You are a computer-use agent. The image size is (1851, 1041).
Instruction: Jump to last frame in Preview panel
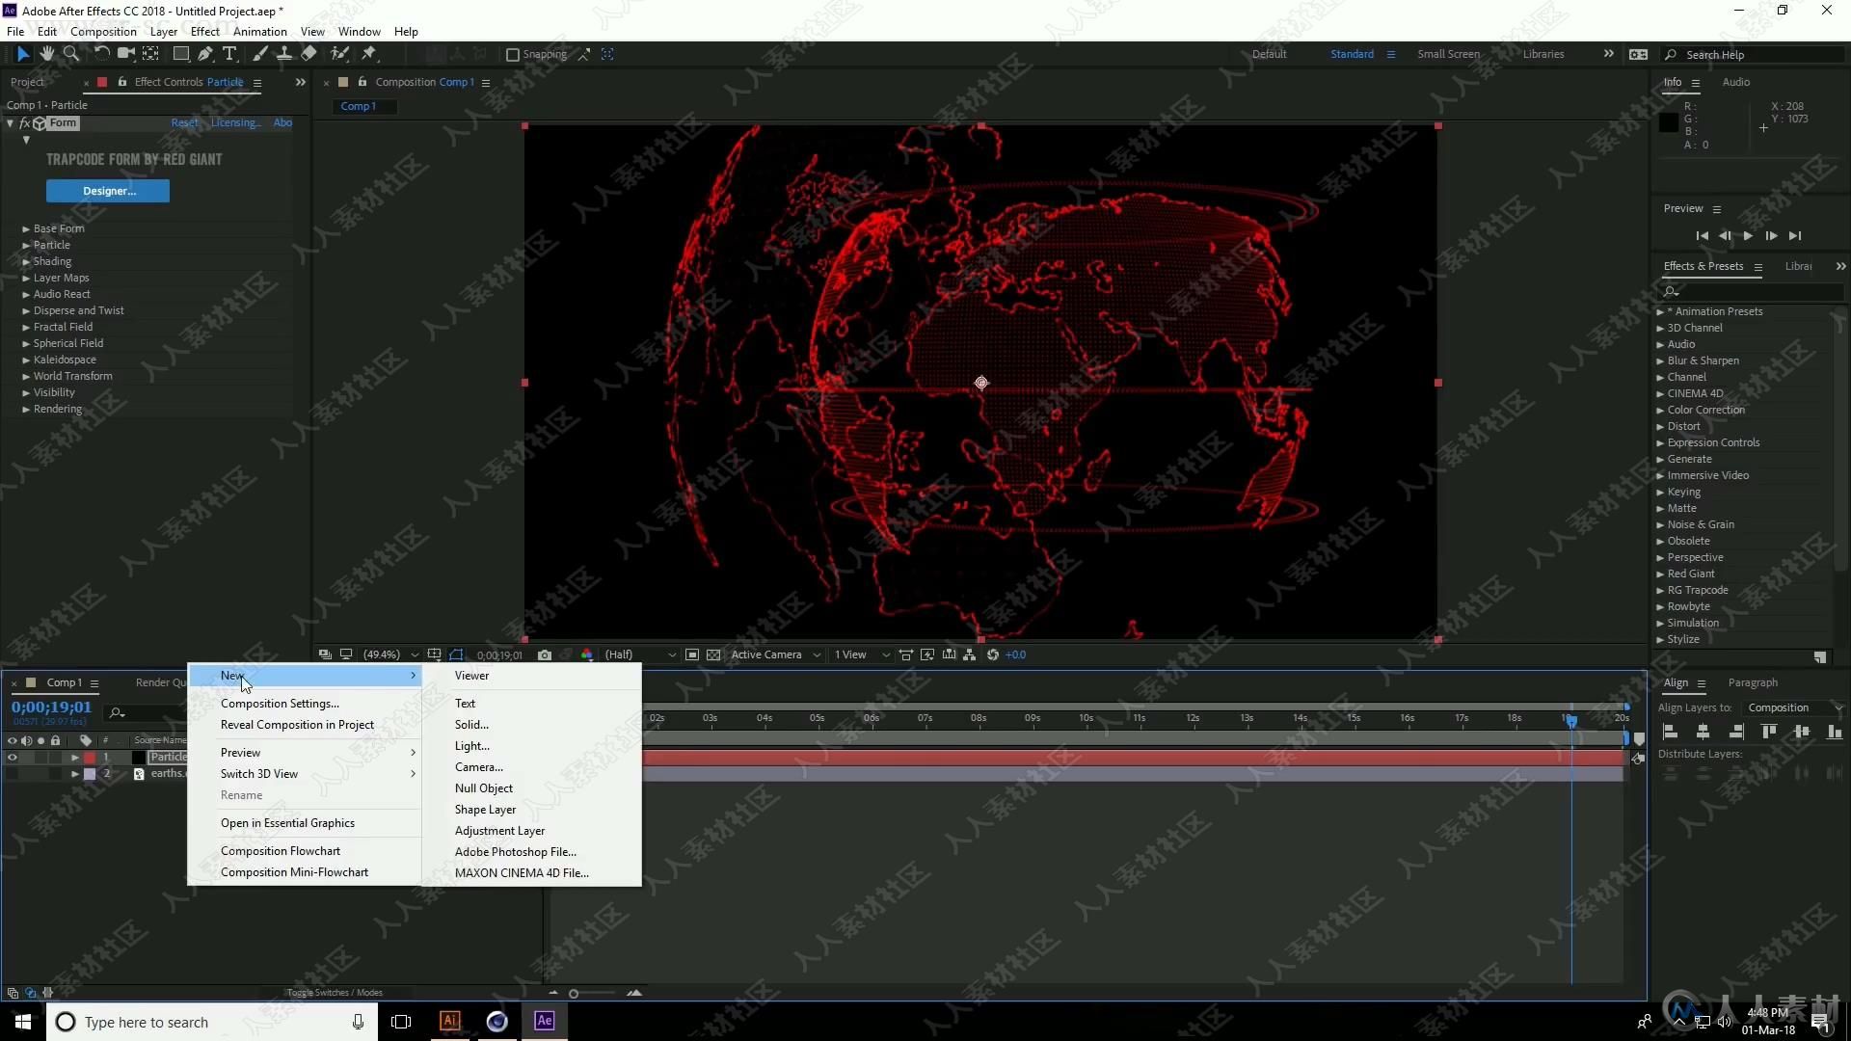pyautogui.click(x=1794, y=235)
